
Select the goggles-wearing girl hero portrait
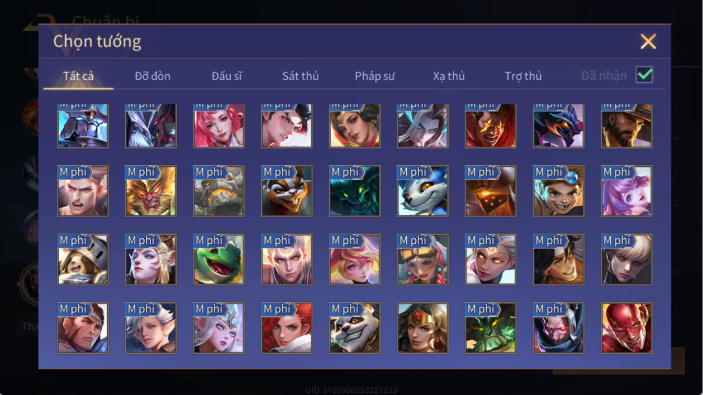(x=422, y=259)
